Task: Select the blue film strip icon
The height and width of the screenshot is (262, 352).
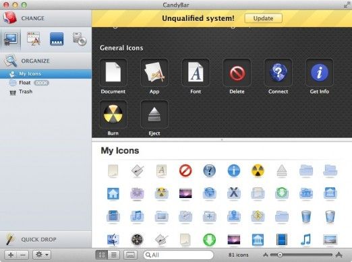Action: (x=282, y=240)
